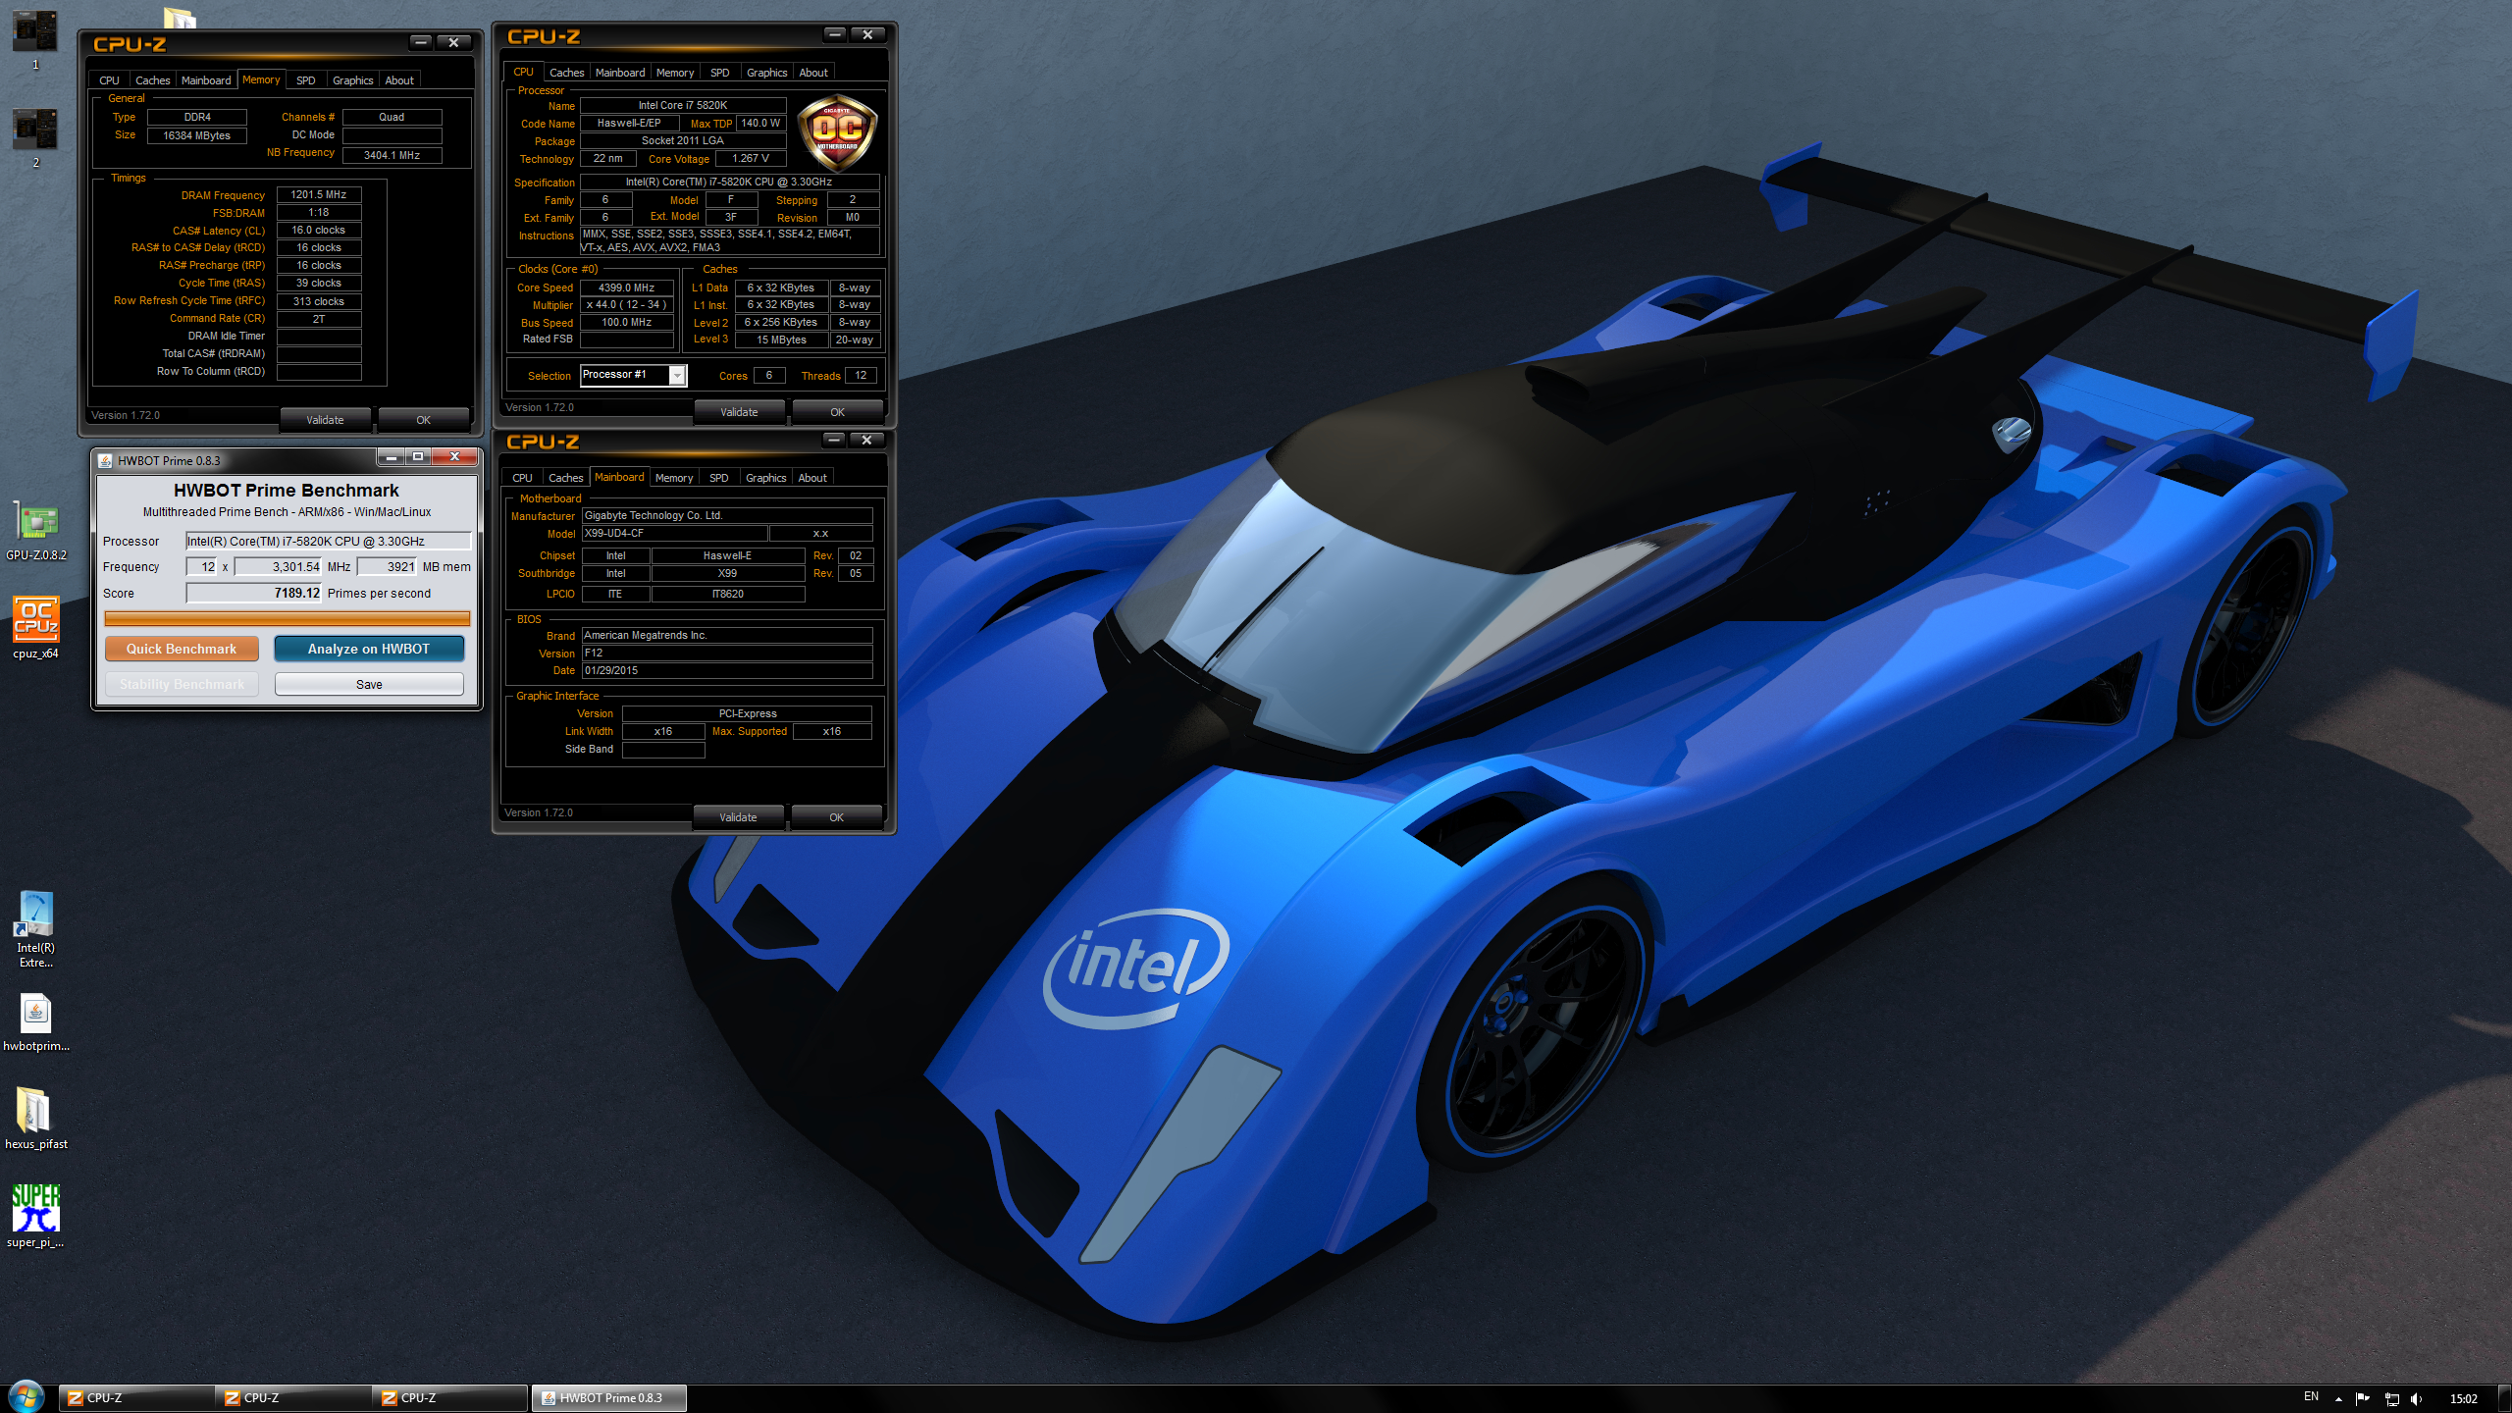Screen dimensions: 2512x1413
Task: Open the hexus_pifast folder icon
Action: 35,1119
